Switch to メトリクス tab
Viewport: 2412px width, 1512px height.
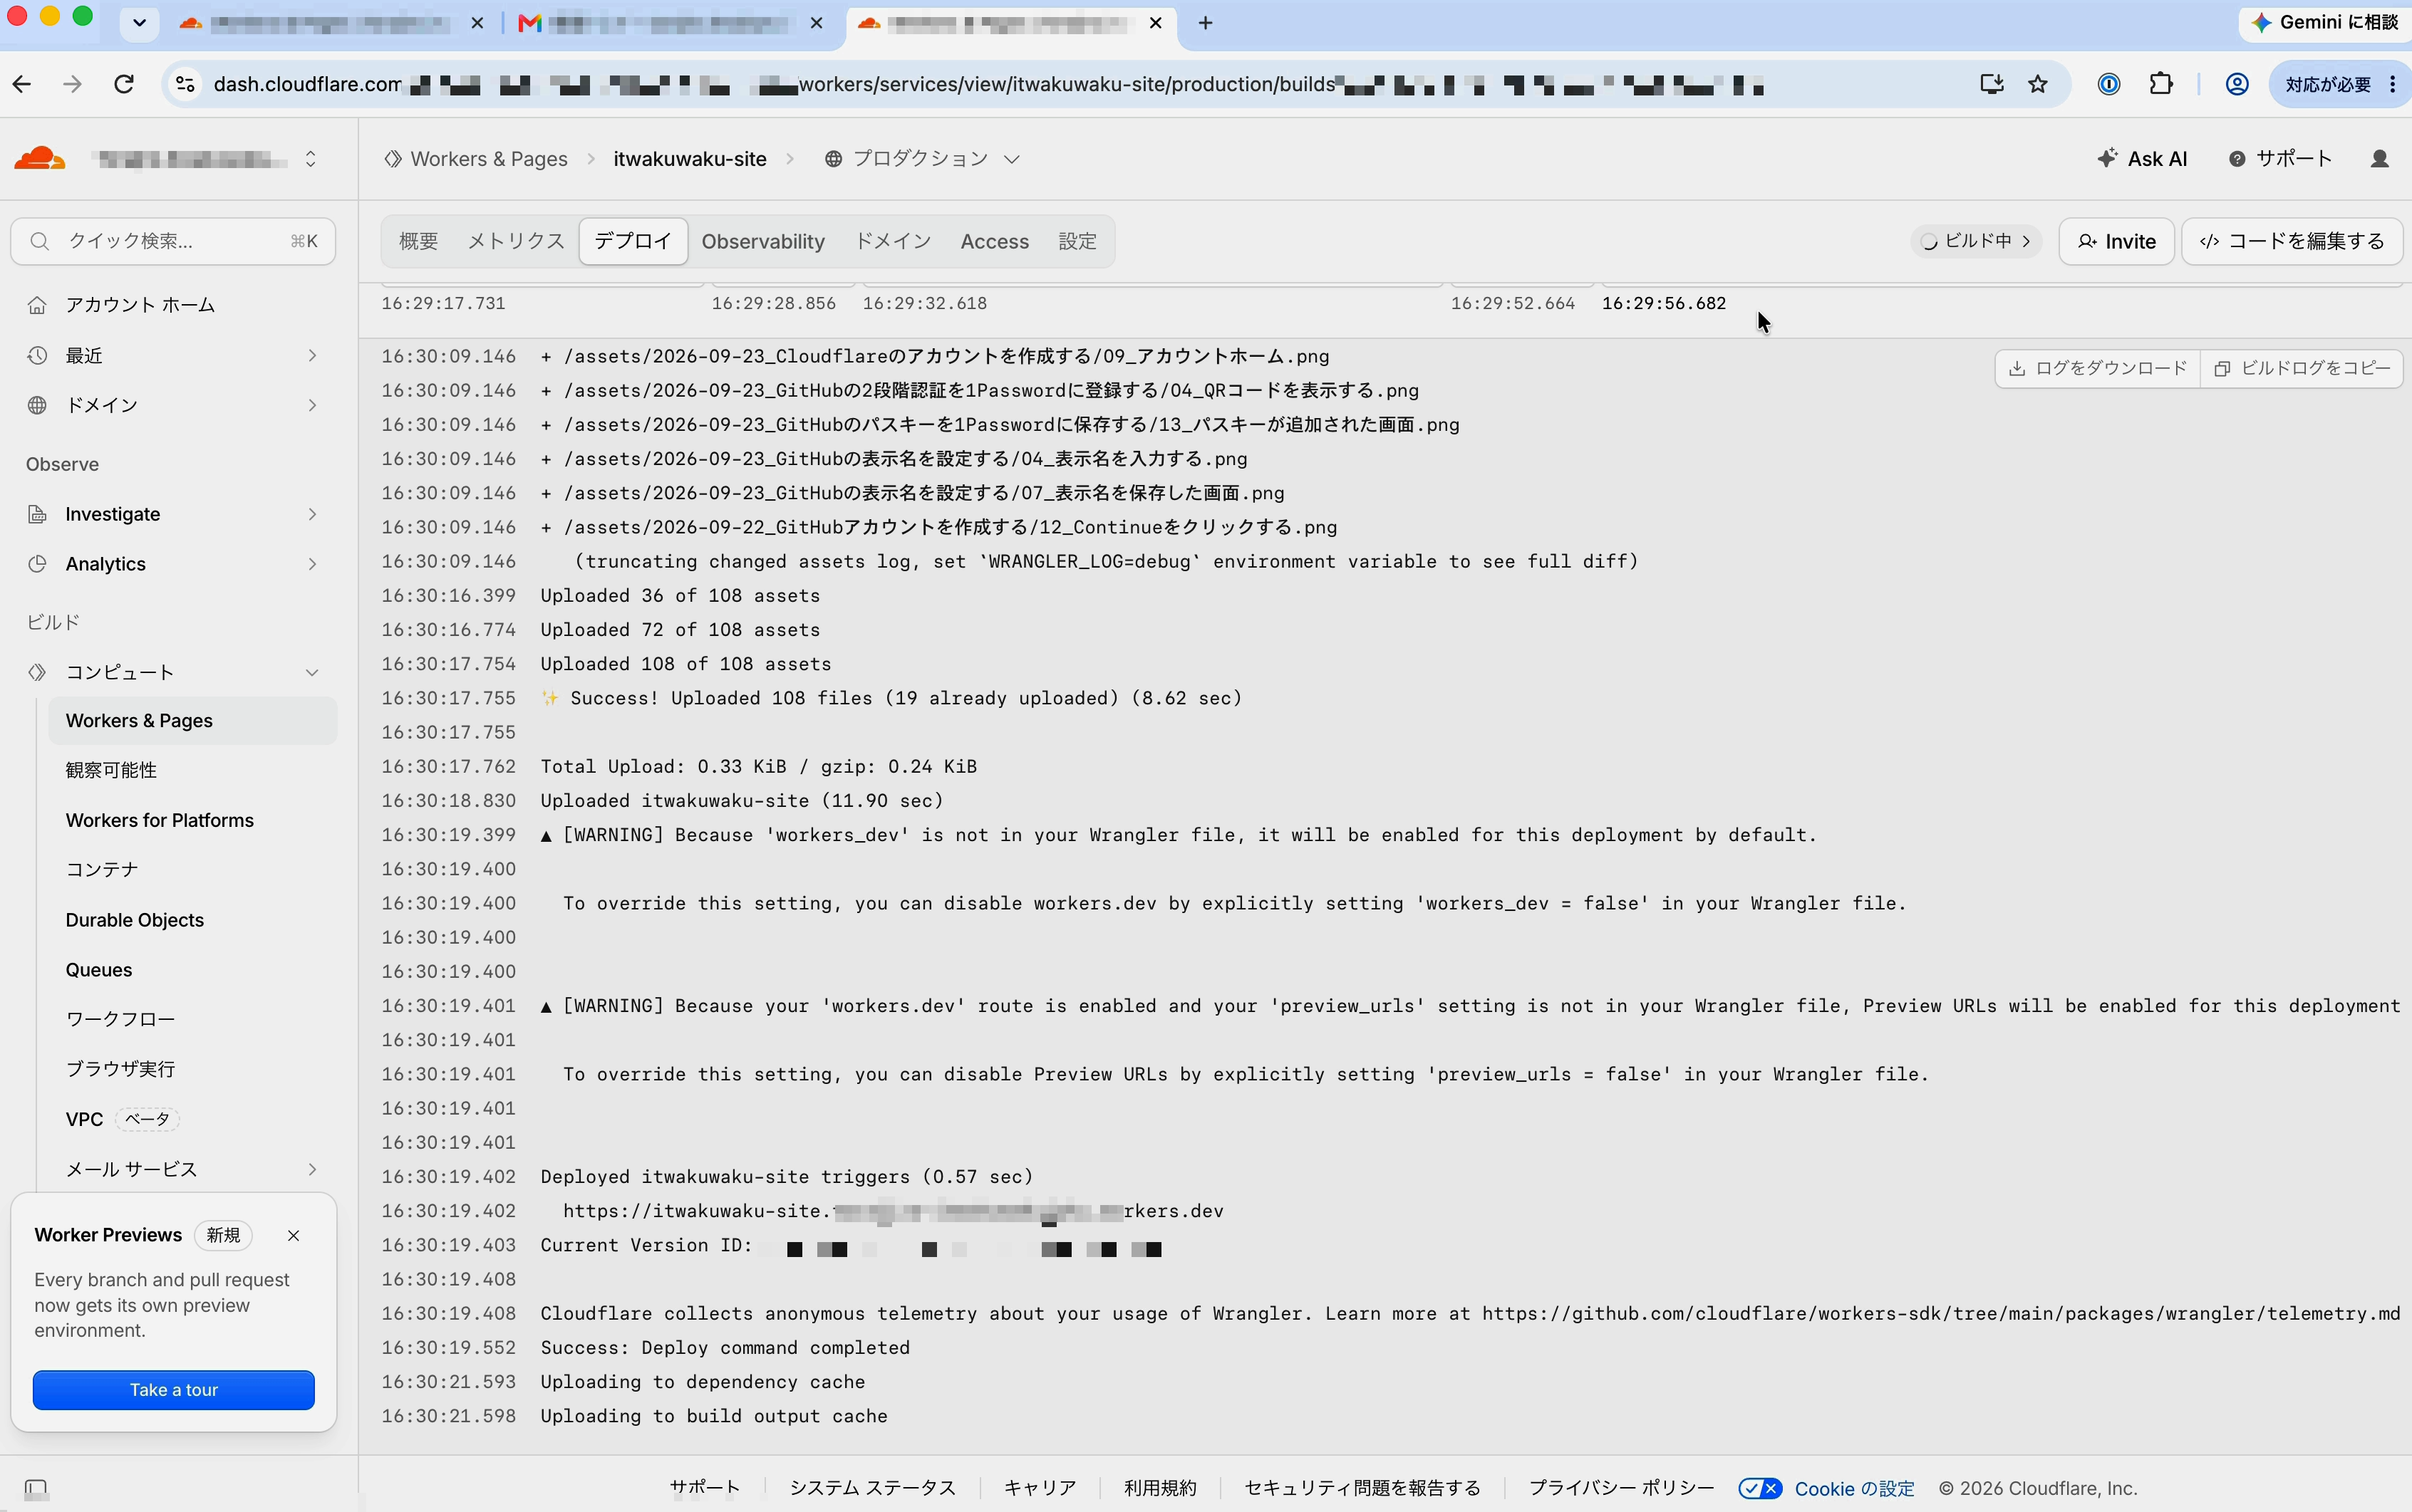(515, 241)
